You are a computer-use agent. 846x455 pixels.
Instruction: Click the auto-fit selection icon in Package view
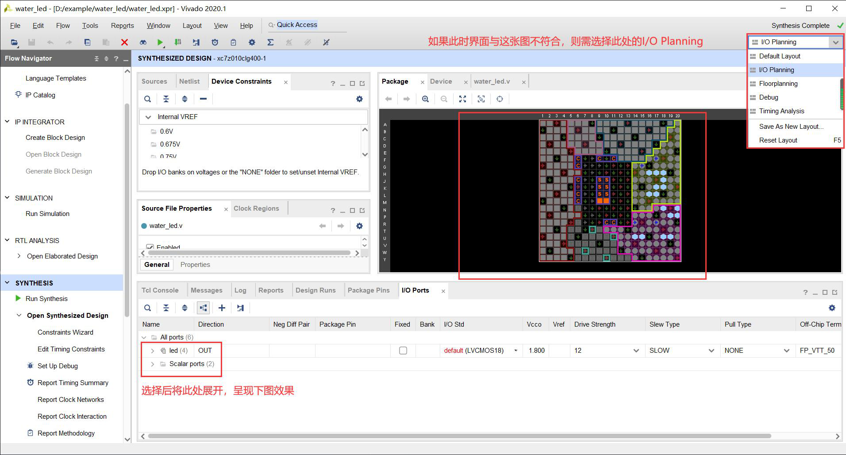click(481, 99)
